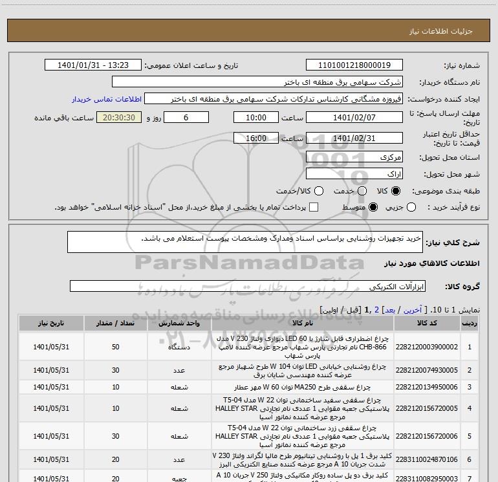Click item code 2282120074930005
The image size is (498, 482).
point(427,370)
